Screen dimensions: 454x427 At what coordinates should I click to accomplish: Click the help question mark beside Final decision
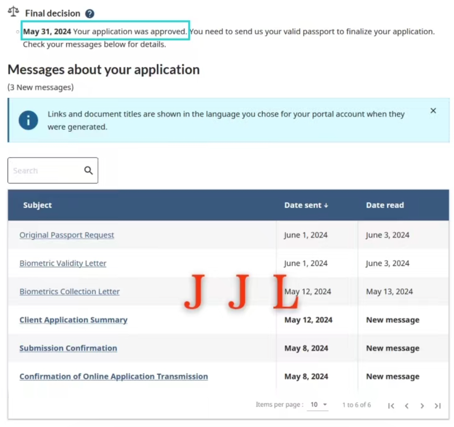[90, 14]
